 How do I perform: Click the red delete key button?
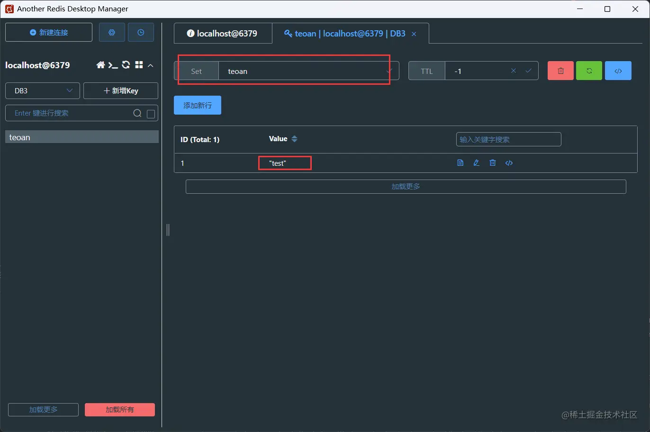pos(560,71)
